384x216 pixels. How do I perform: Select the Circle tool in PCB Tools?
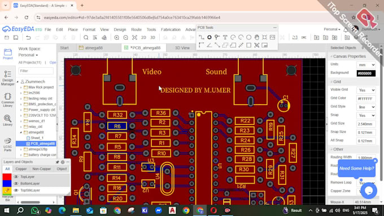(249, 37)
